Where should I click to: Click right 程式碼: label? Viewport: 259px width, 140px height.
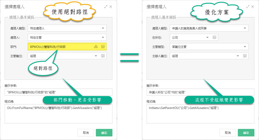click(151, 101)
